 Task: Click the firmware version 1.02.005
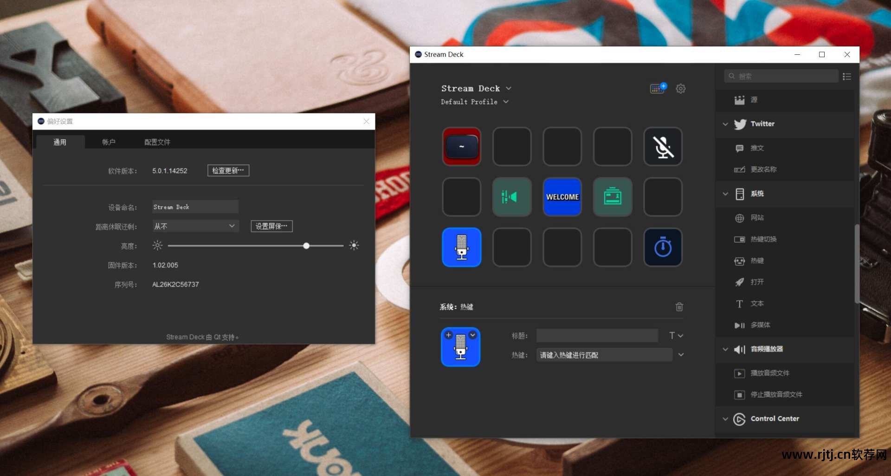tap(165, 265)
